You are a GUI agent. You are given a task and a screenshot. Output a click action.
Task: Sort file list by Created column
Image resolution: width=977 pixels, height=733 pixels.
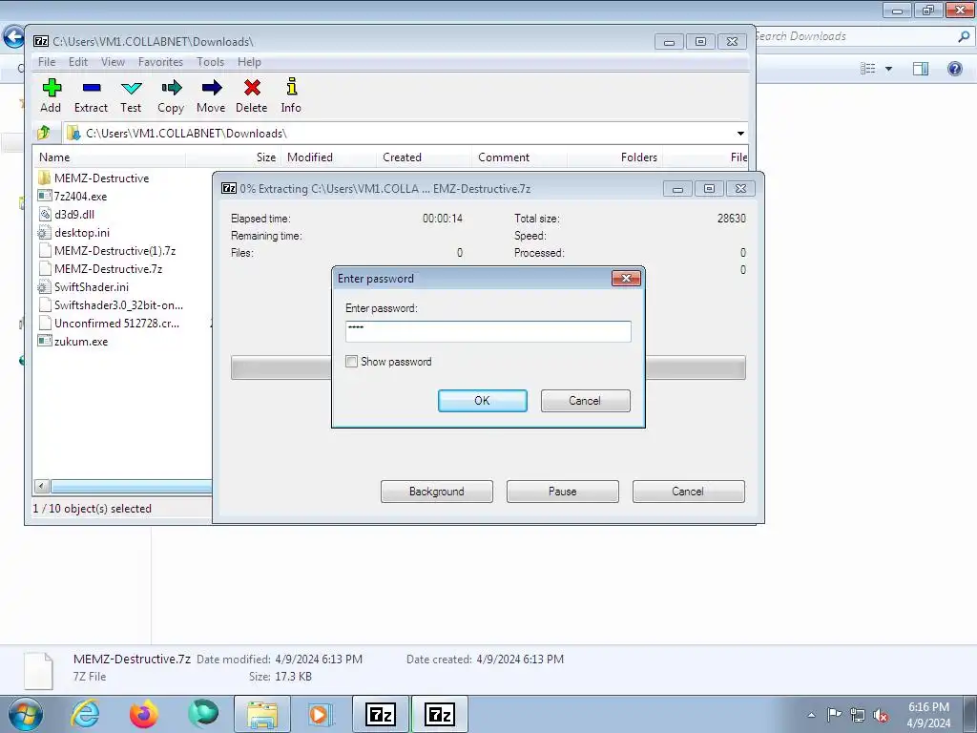pyautogui.click(x=424, y=157)
